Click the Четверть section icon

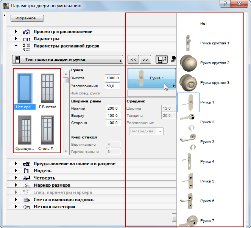27,178
